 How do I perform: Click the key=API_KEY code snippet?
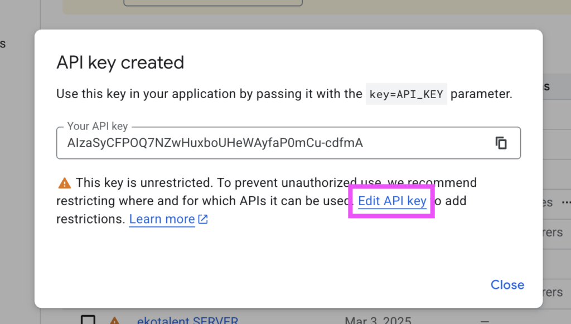(406, 94)
